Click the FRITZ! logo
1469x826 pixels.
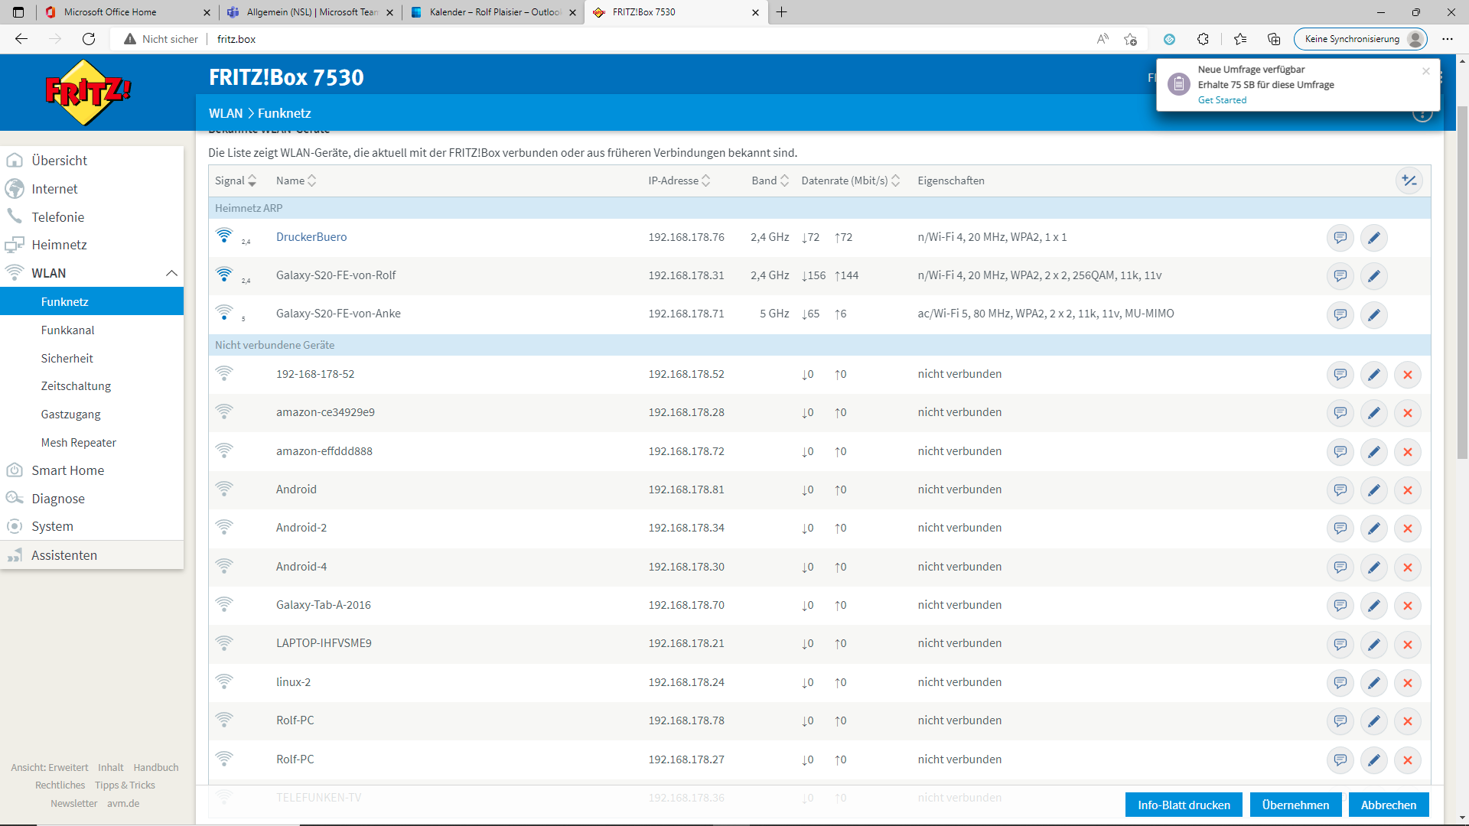point(88,93)
